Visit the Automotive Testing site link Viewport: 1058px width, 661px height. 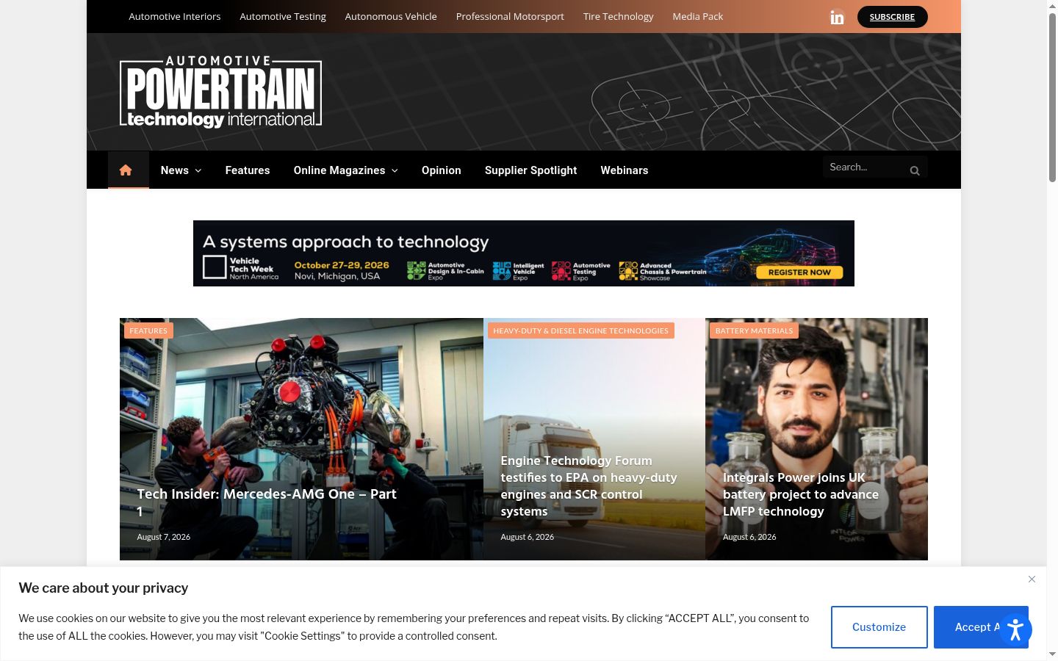(x=283, y=16)
